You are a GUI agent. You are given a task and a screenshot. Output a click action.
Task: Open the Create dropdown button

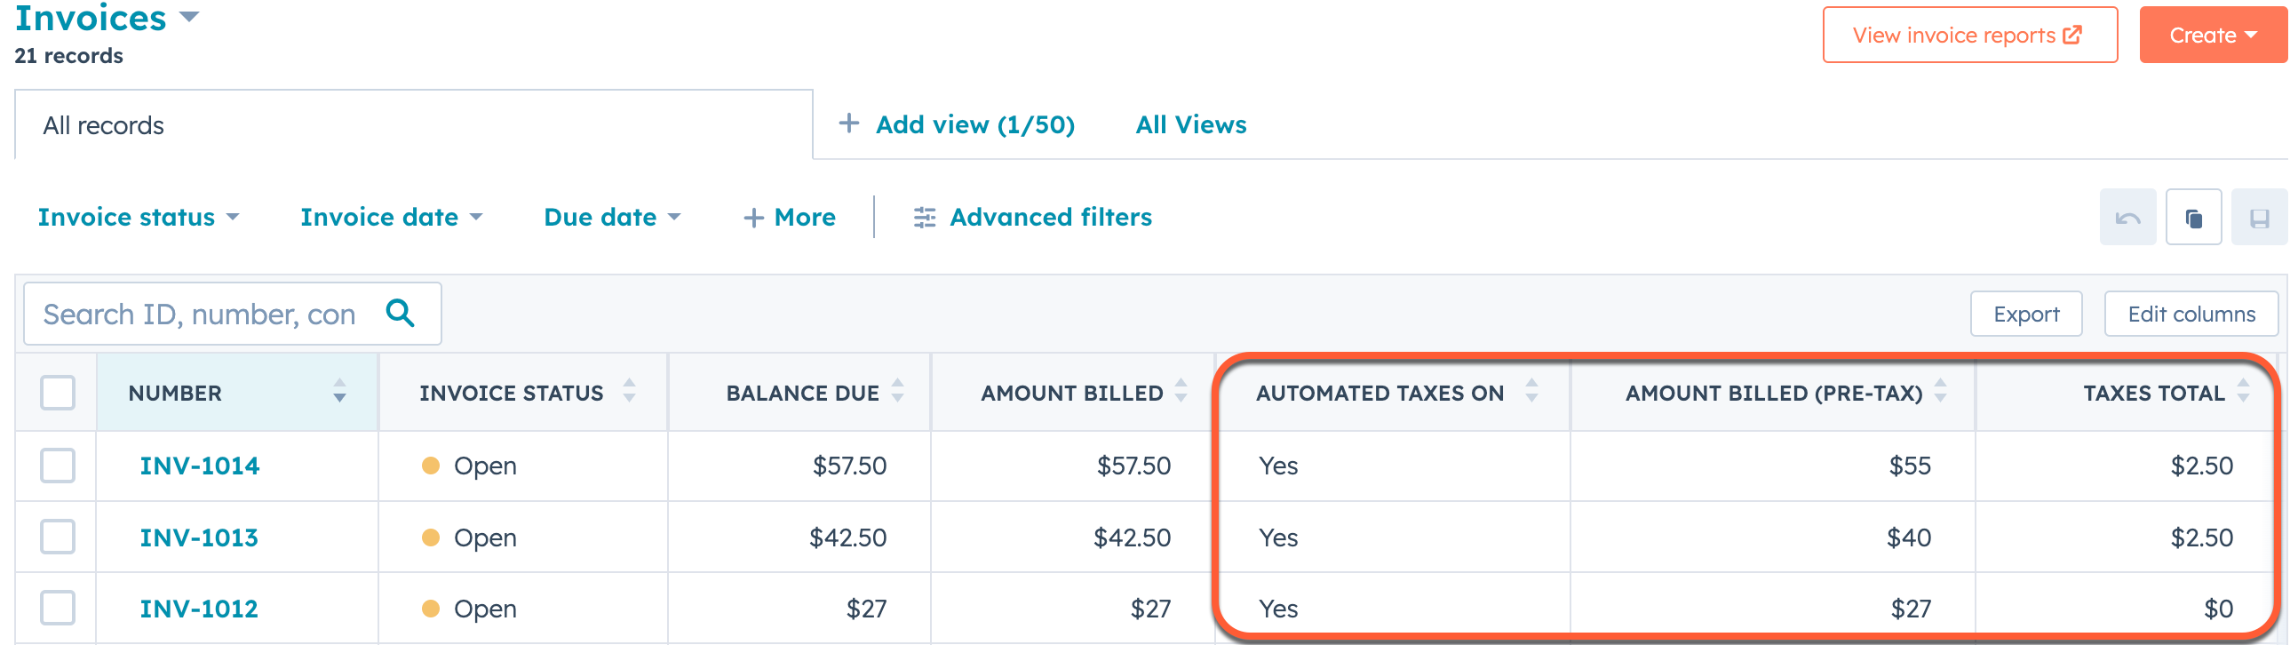(2212, 36)
